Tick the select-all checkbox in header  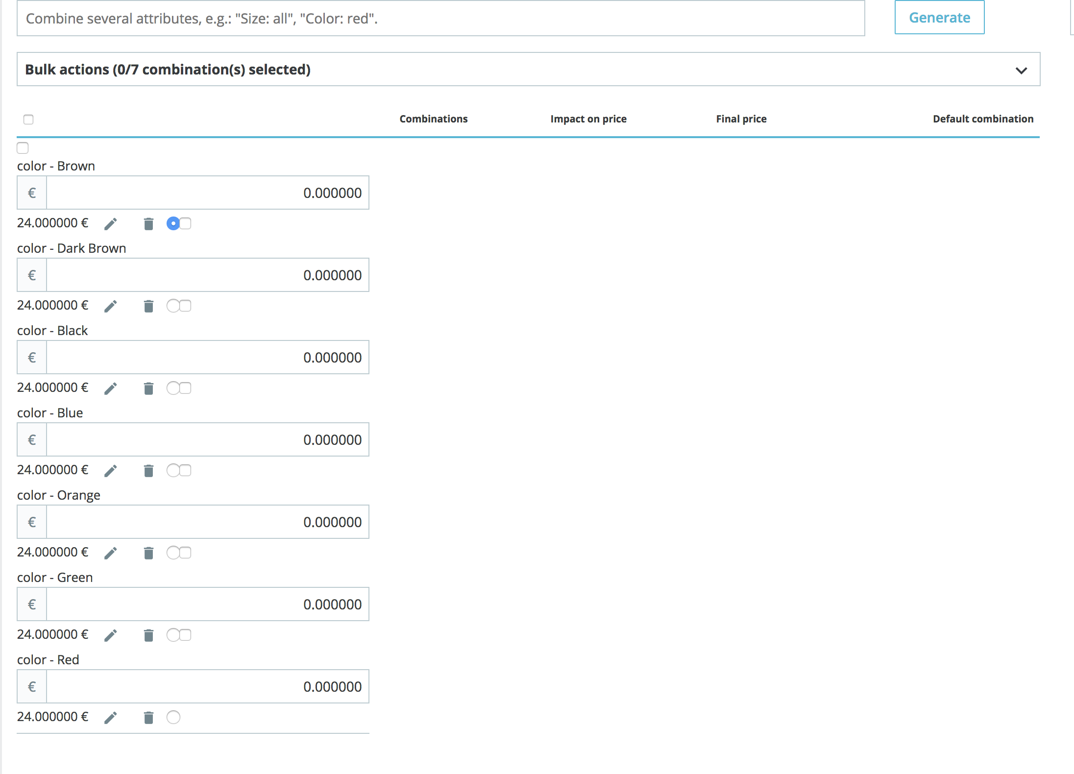point(28,120)
